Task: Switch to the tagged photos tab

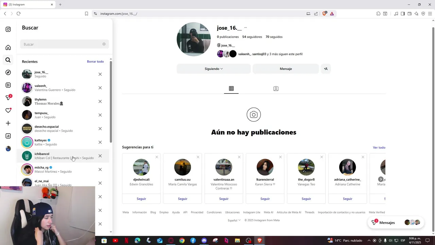Action: pos(276,88)
